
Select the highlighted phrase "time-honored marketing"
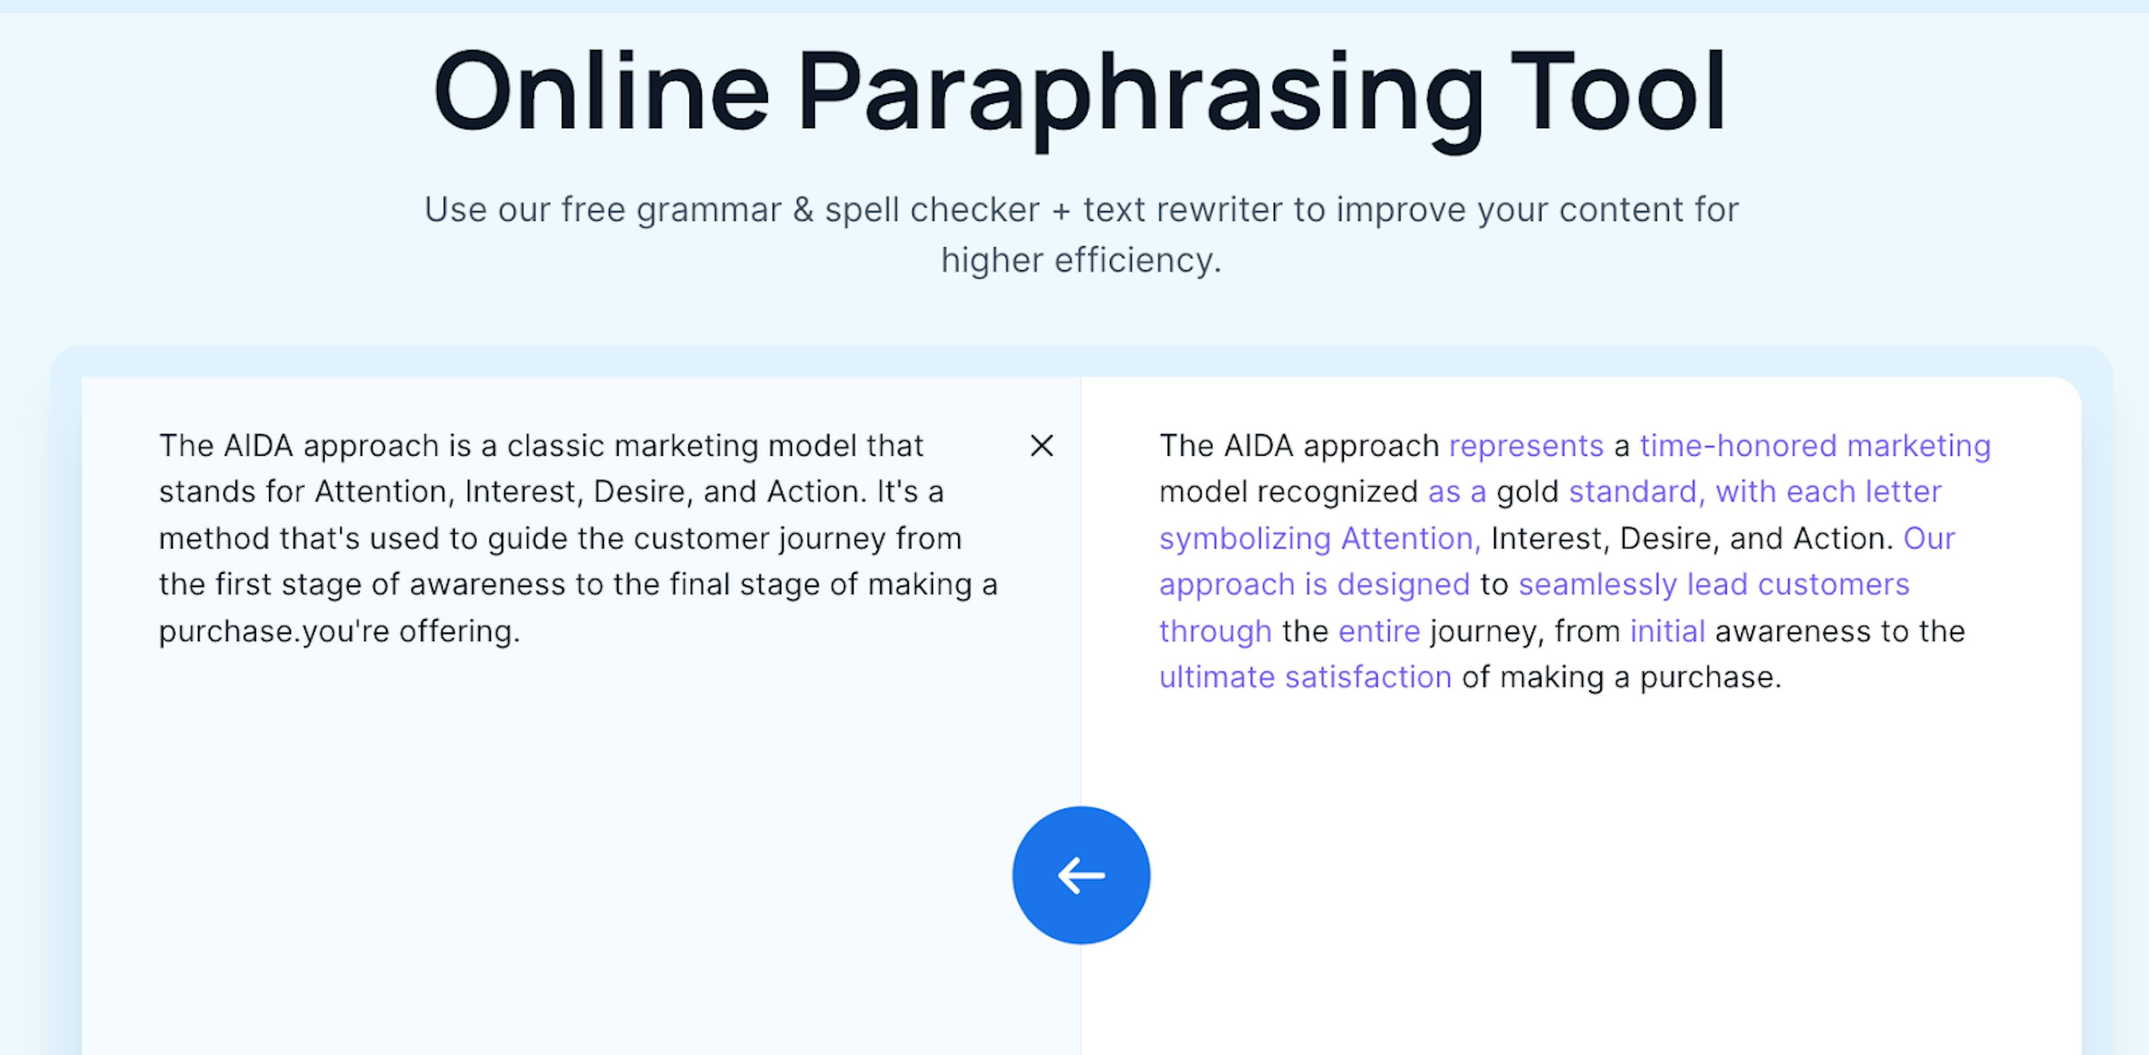[1815, 445]
